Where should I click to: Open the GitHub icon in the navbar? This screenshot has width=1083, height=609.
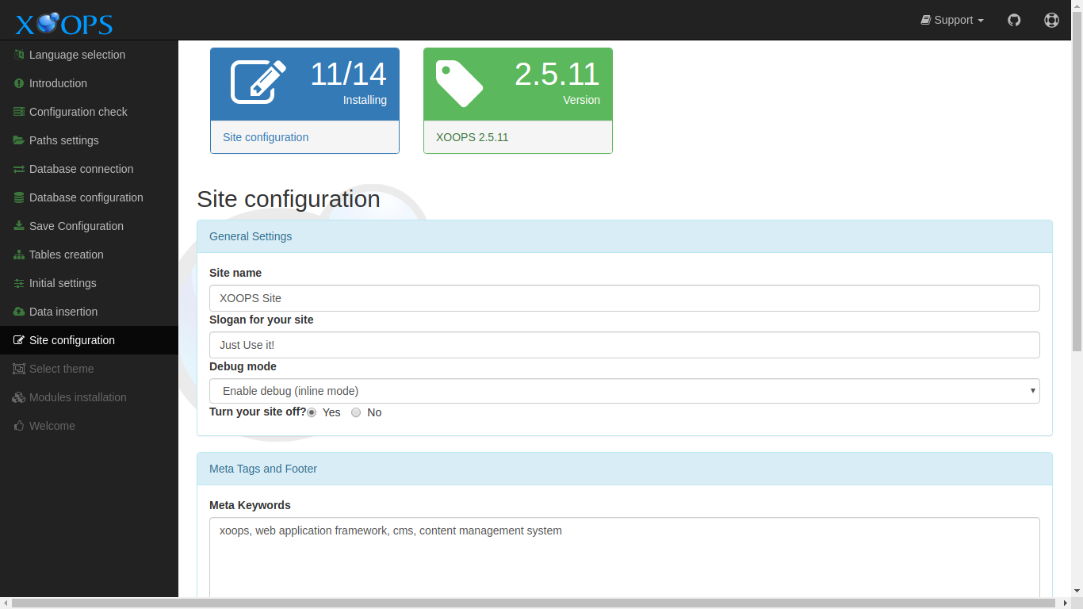click(1014, 20)
